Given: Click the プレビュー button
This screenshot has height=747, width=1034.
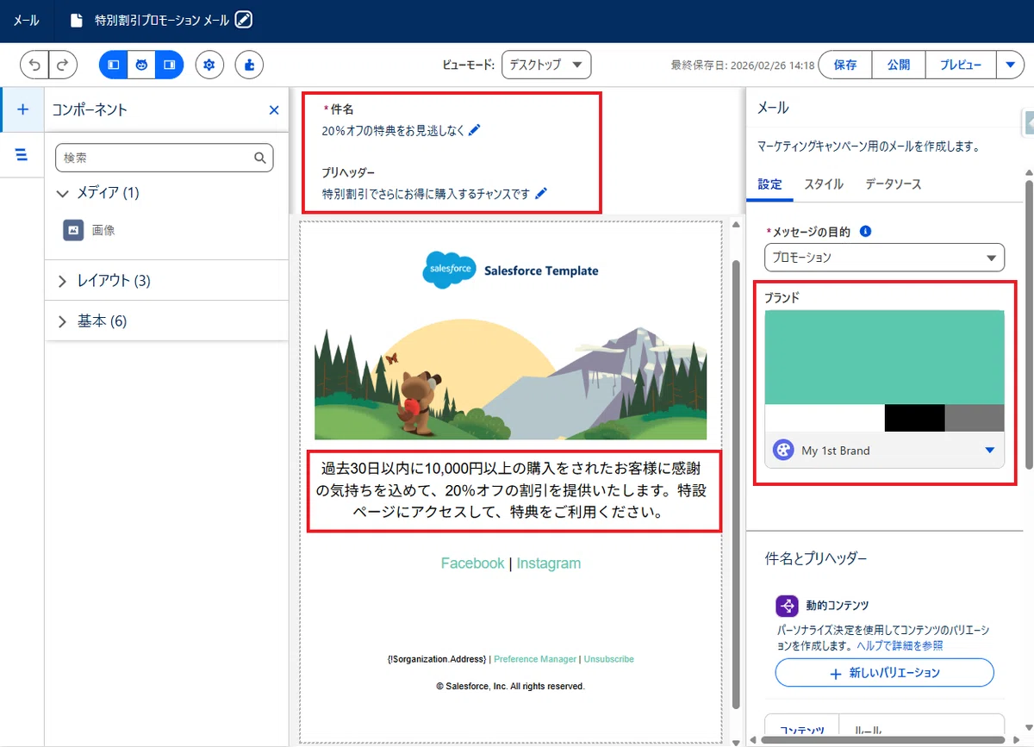Looking at the screenshot, I should 961,65.
